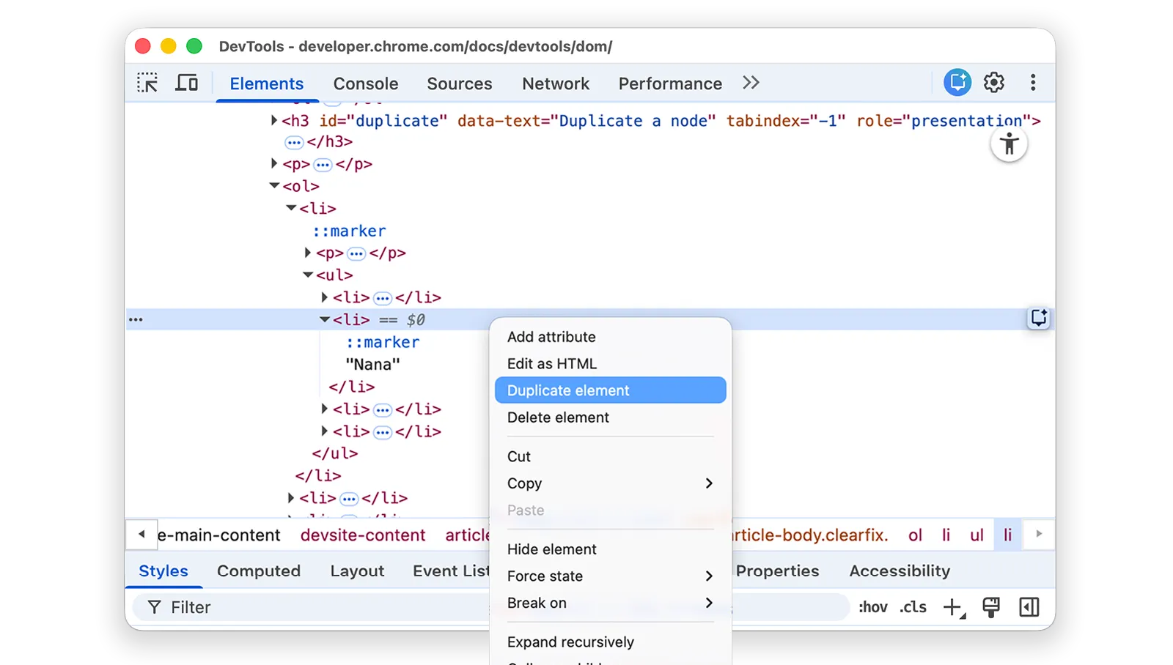This screenshot has width=1173, height=665.
Task: Show more tabs via the double chevron
Action: (751, 83)
